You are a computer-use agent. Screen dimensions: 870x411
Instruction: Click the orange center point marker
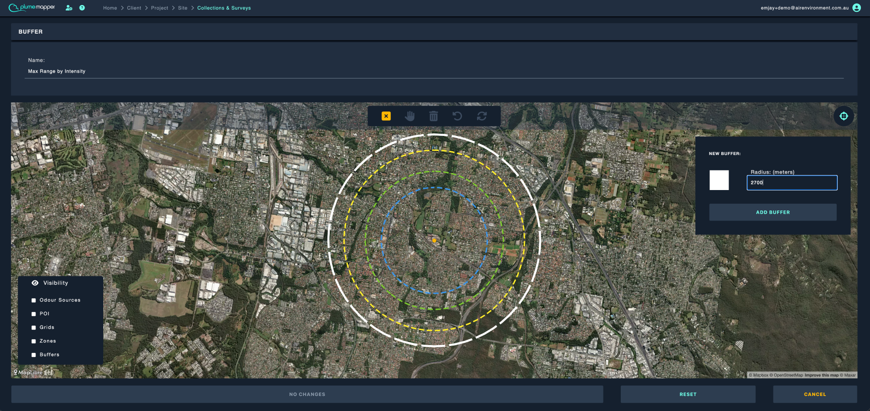[x=434, y=241]
